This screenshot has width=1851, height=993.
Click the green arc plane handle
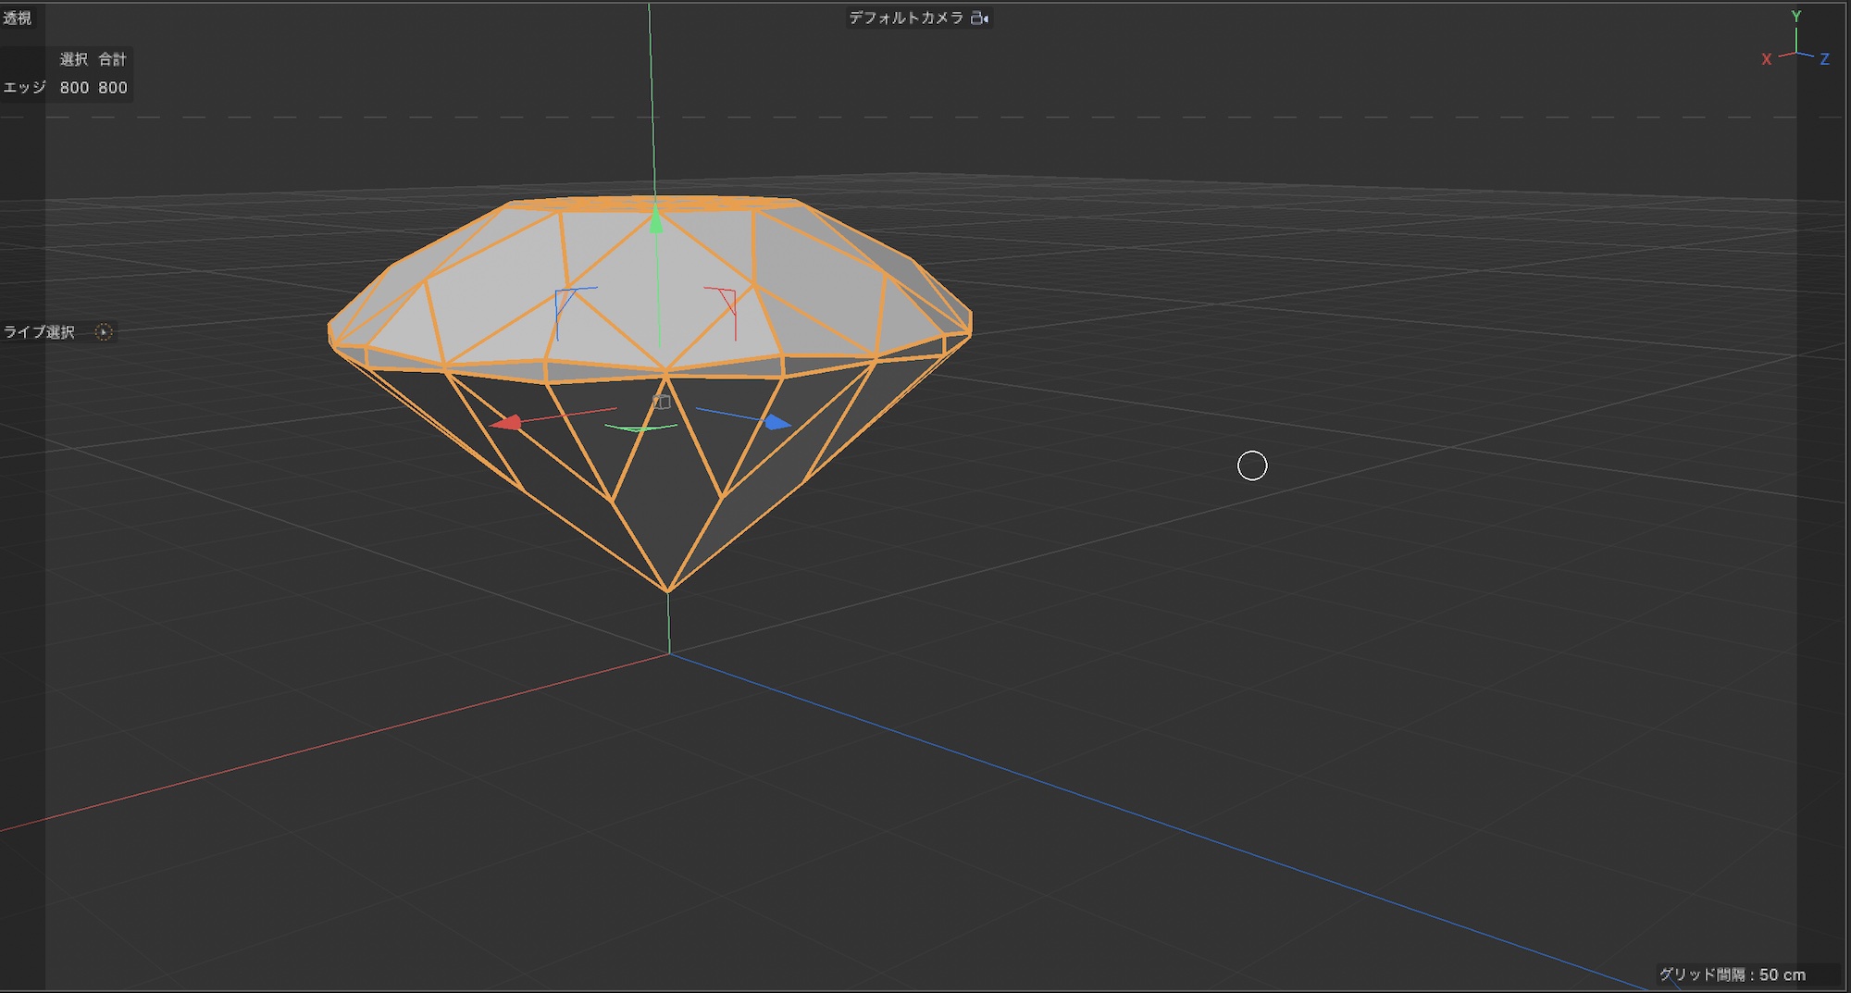(640, 428)
